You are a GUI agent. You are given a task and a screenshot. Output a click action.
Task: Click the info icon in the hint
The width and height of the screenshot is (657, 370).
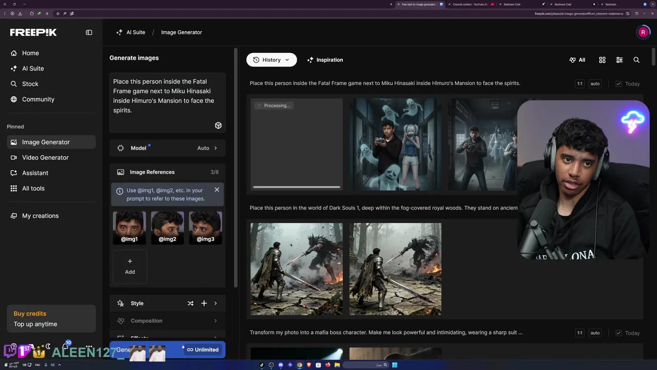click(x=120, y=191)
